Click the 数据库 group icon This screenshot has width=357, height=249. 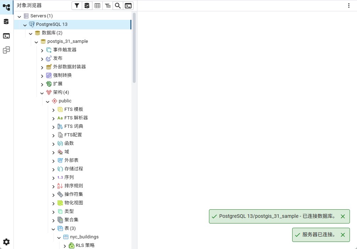point(38,33)
